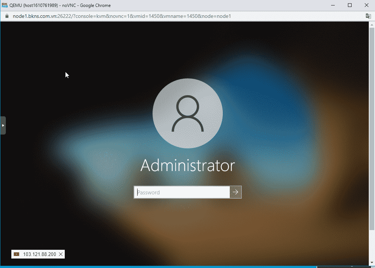Image resolution: width=375 pixels, height=268 pixels.
Task: Maximize the noVNC Chrome window
Action: [x=349, y=5]
